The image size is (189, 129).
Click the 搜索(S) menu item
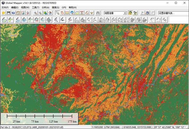coord(56,7)
